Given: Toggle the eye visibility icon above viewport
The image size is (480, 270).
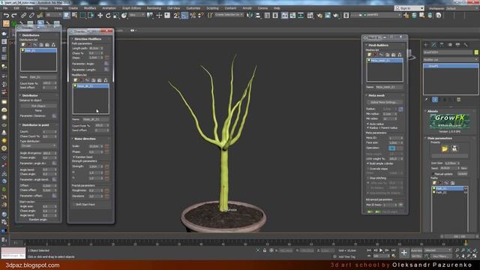Looking at the screenshot, I should coord(132,31).
